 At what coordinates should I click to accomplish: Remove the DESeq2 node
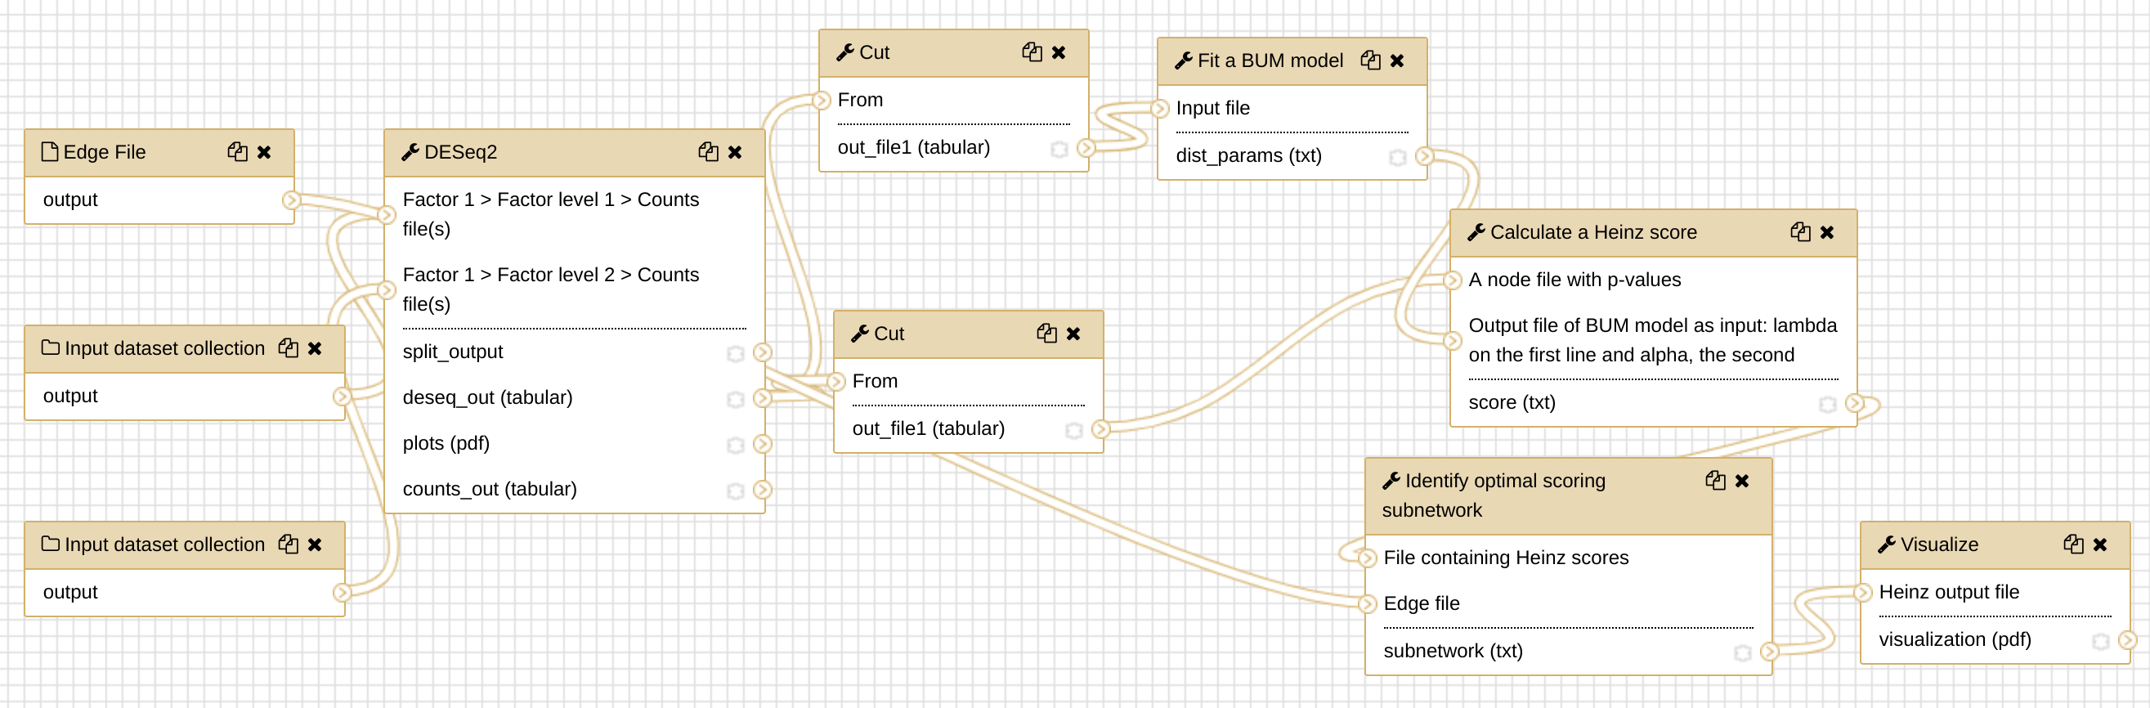click(x=735, y=152)
